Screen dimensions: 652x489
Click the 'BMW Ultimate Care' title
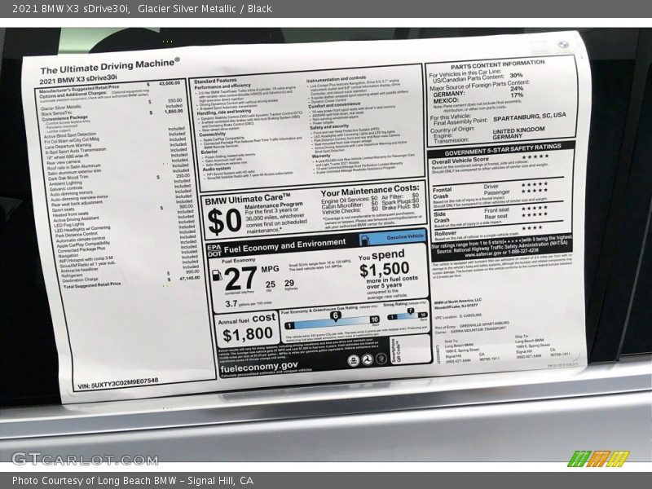point(248,199)
